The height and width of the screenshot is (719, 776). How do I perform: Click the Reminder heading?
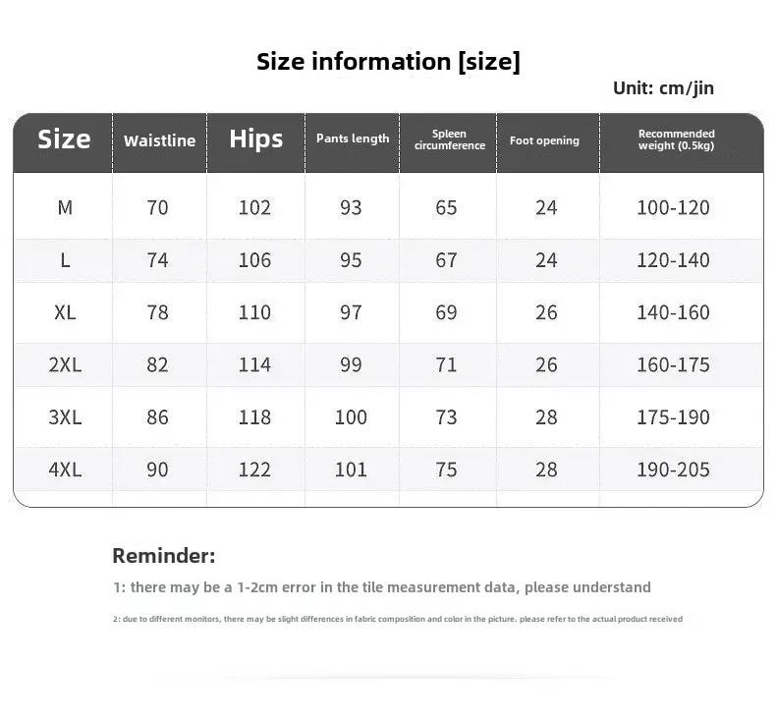tap(164, 556)
